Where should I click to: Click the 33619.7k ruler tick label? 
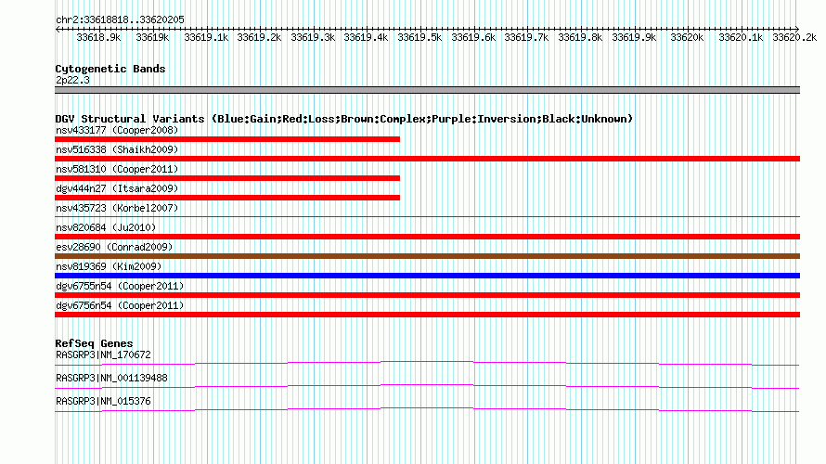(x=527, y=37)
